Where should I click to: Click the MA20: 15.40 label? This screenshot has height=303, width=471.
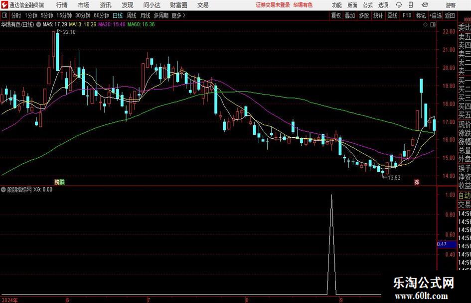tap(112, 24)
